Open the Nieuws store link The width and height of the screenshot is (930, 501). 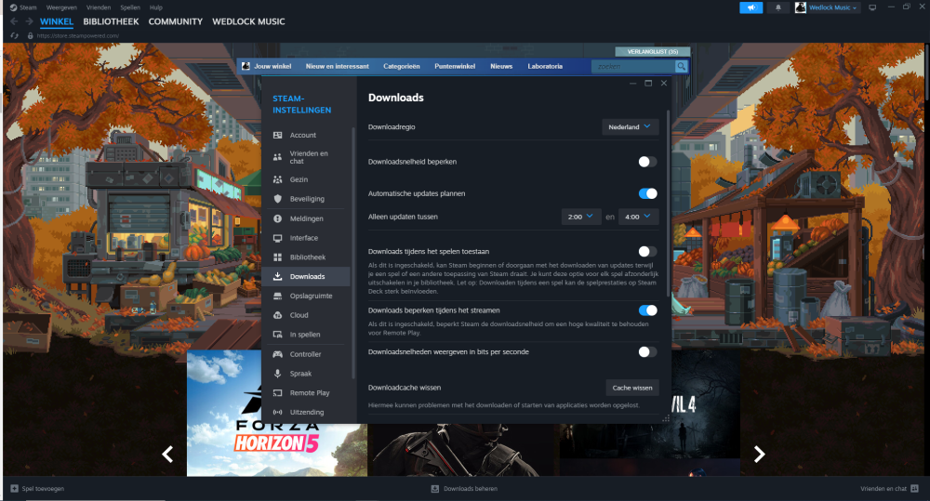point(501,66)
